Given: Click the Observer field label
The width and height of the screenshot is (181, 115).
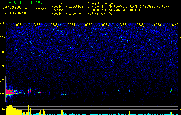Looking at the screenshot, I should click(x=58, y=3).
